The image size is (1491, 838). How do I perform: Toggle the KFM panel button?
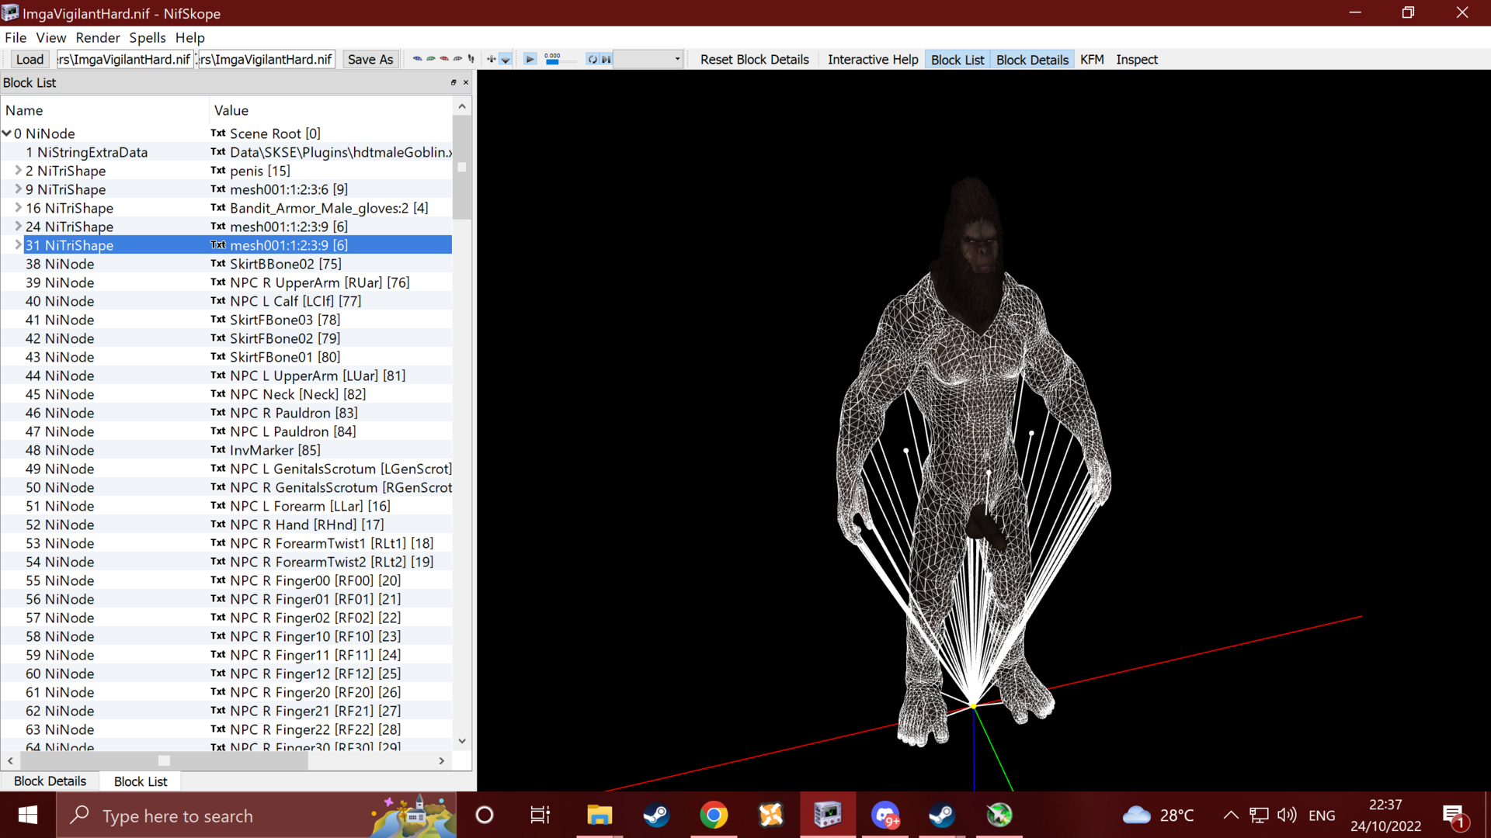pos(1091,59)
